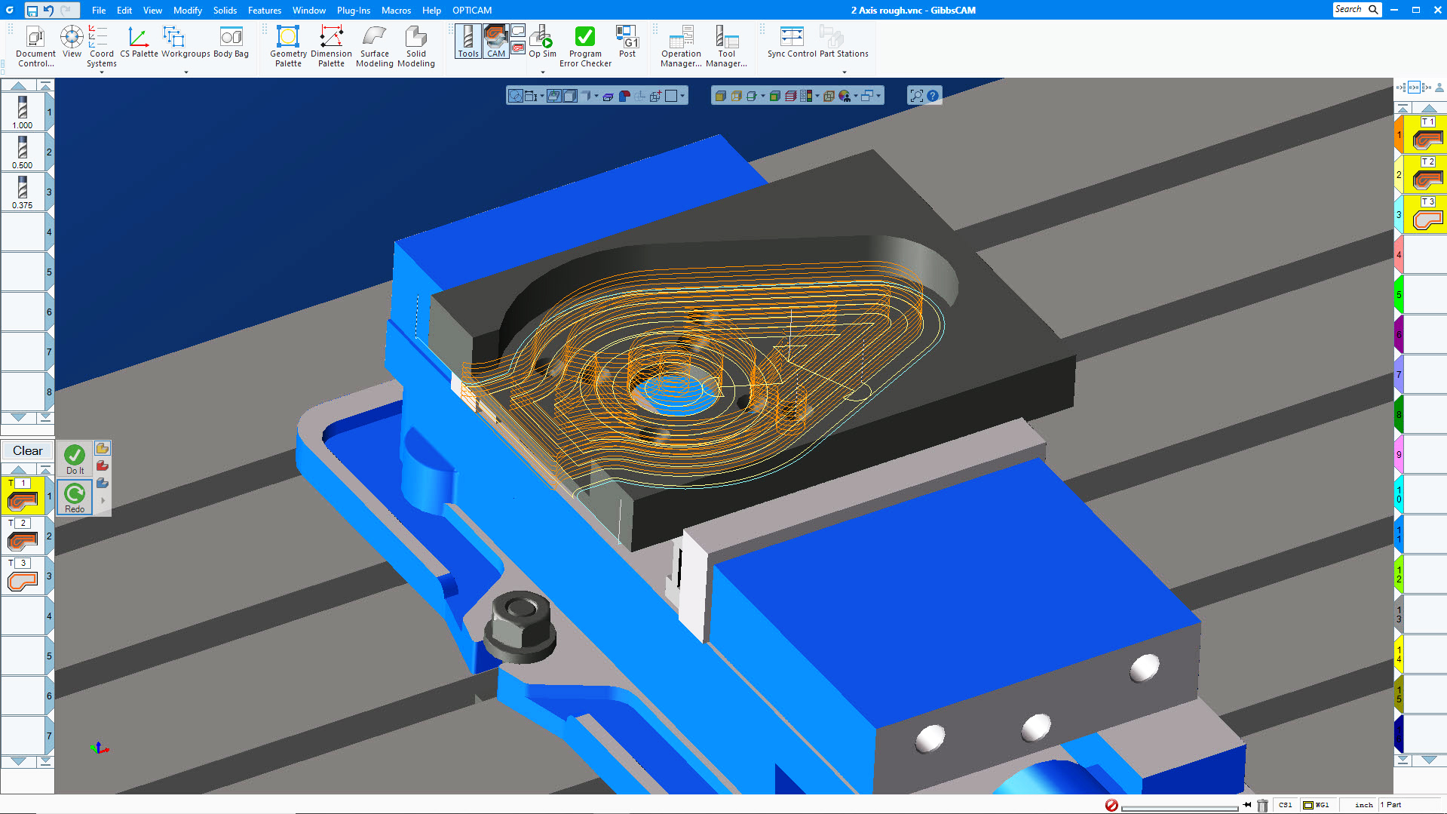1447x814 pixels.
Task: Select tool tile T1 in the right sidebar
Action: pos(1424,136)
